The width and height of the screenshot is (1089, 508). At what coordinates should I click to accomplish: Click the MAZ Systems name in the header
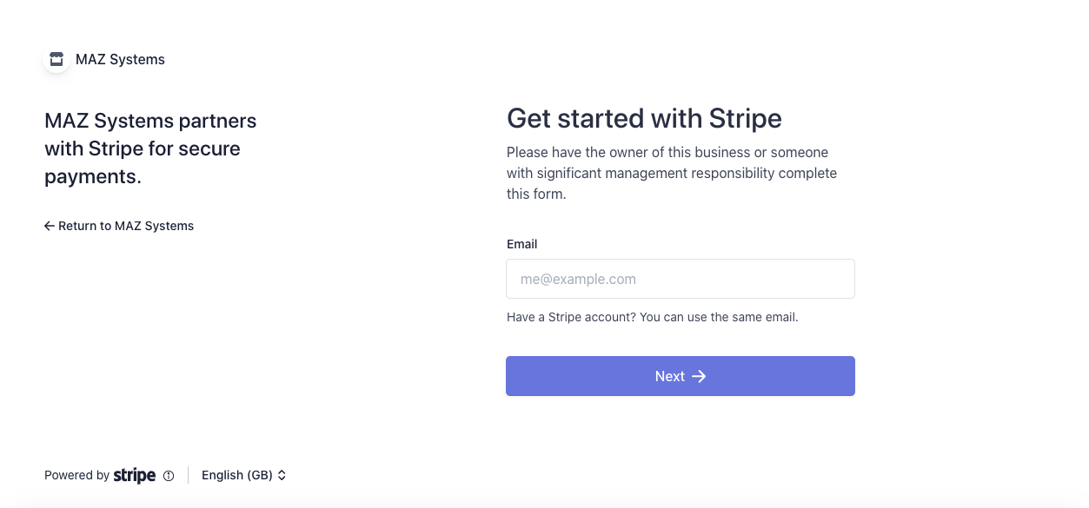click(x=120, y=59)
